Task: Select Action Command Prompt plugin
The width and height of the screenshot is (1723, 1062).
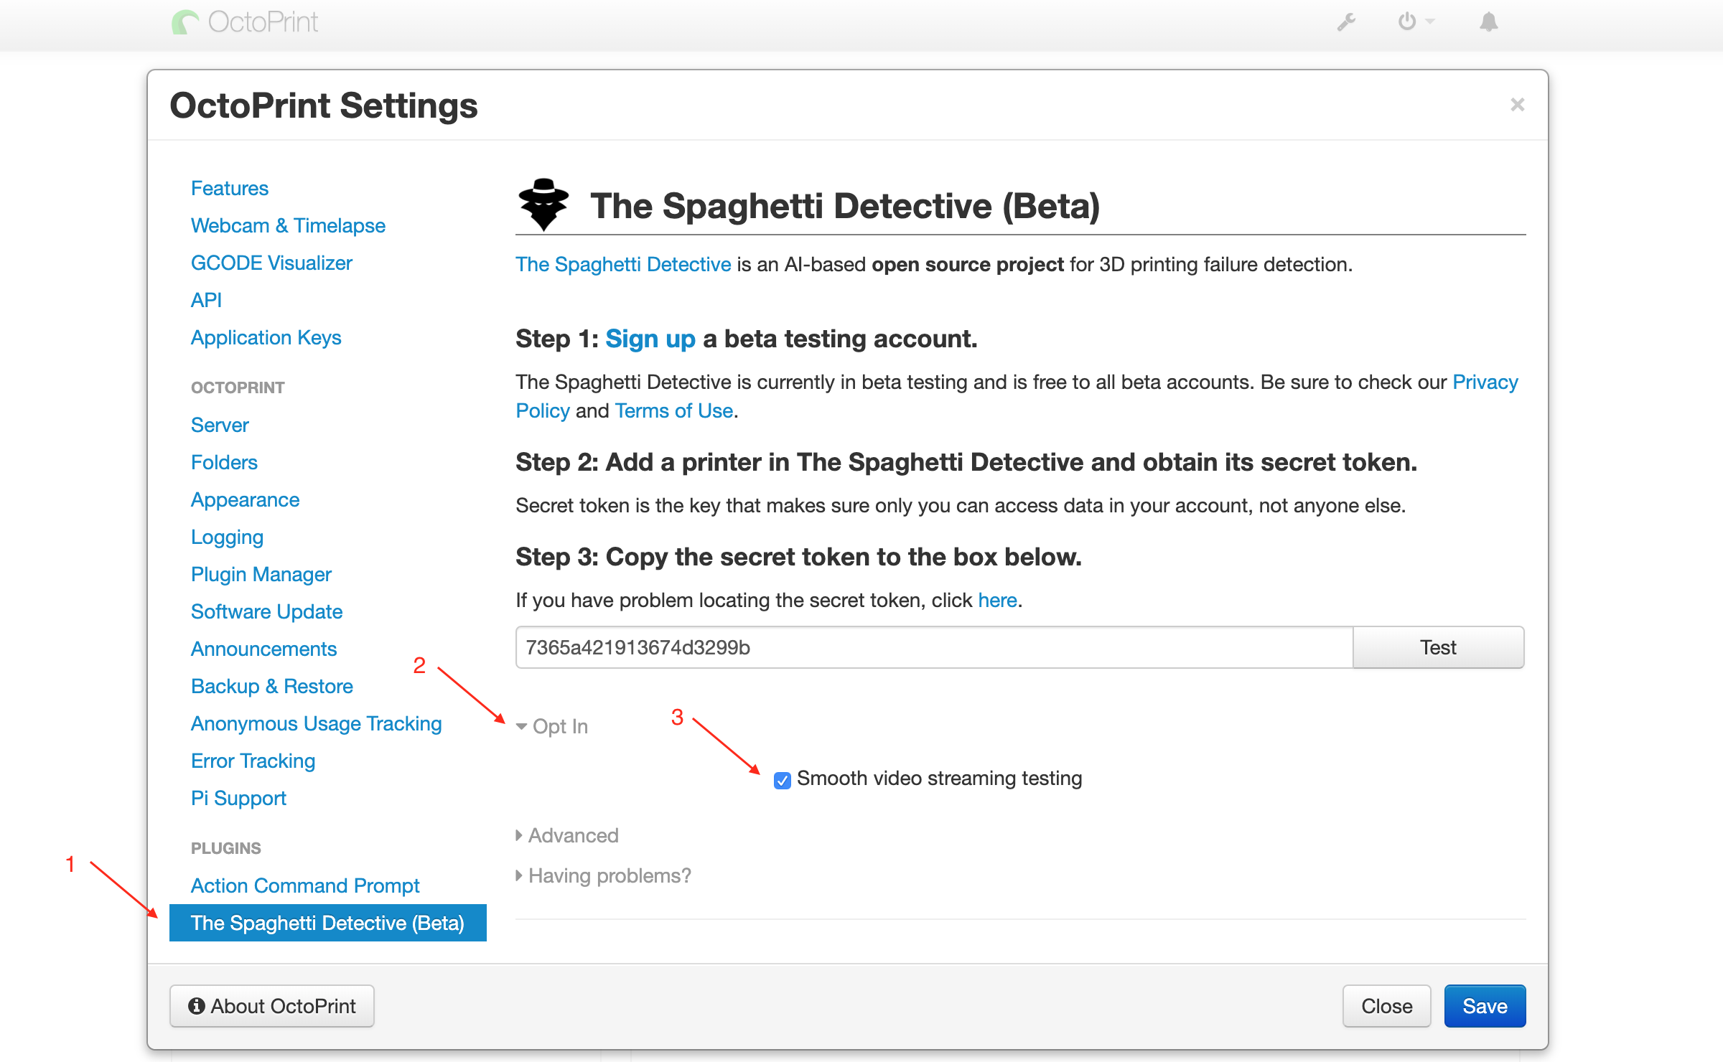Action: click(305, 885)
